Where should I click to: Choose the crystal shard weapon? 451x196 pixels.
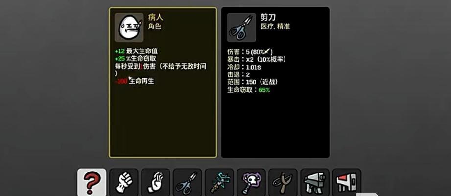click(x=219, y=182)
